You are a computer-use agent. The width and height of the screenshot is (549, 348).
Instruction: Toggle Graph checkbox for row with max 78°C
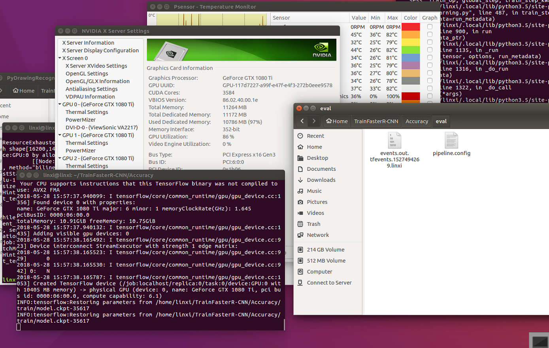point(430,81)
